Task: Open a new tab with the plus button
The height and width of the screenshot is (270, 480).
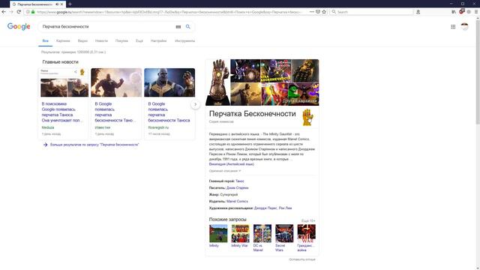Action: coord(70,4)
